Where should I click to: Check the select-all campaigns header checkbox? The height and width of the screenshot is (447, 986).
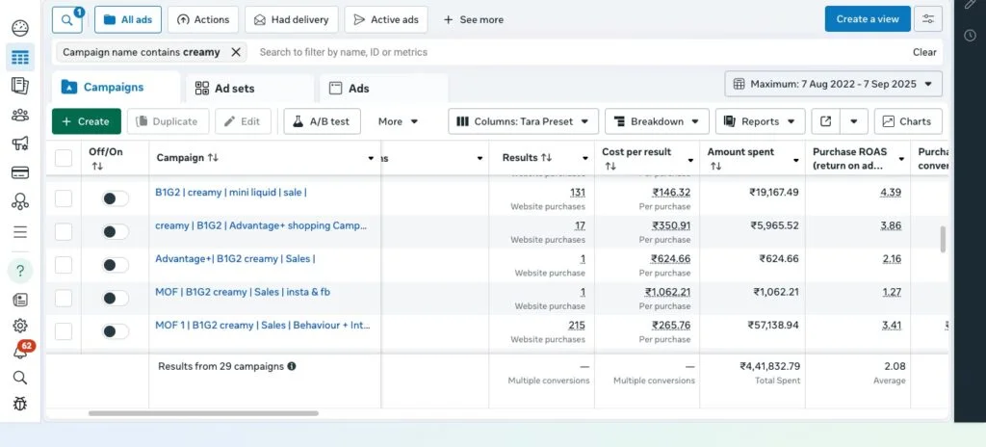pos(64,158)
